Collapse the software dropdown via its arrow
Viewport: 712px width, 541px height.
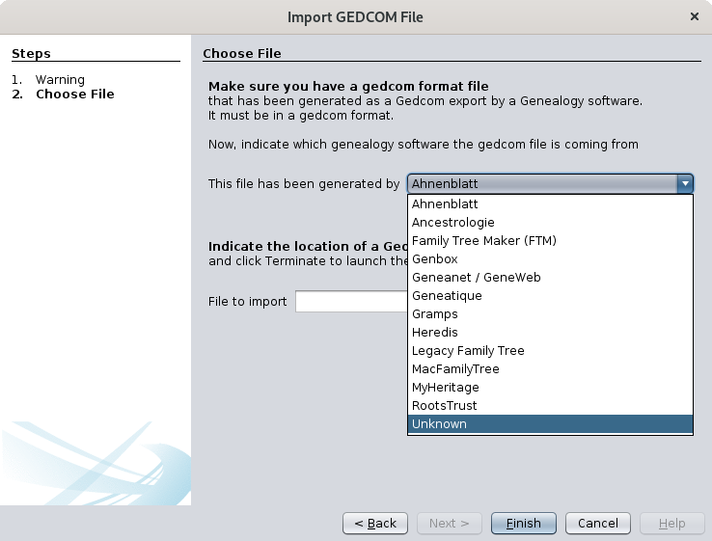pyautogui.click(x=685, y=184)
